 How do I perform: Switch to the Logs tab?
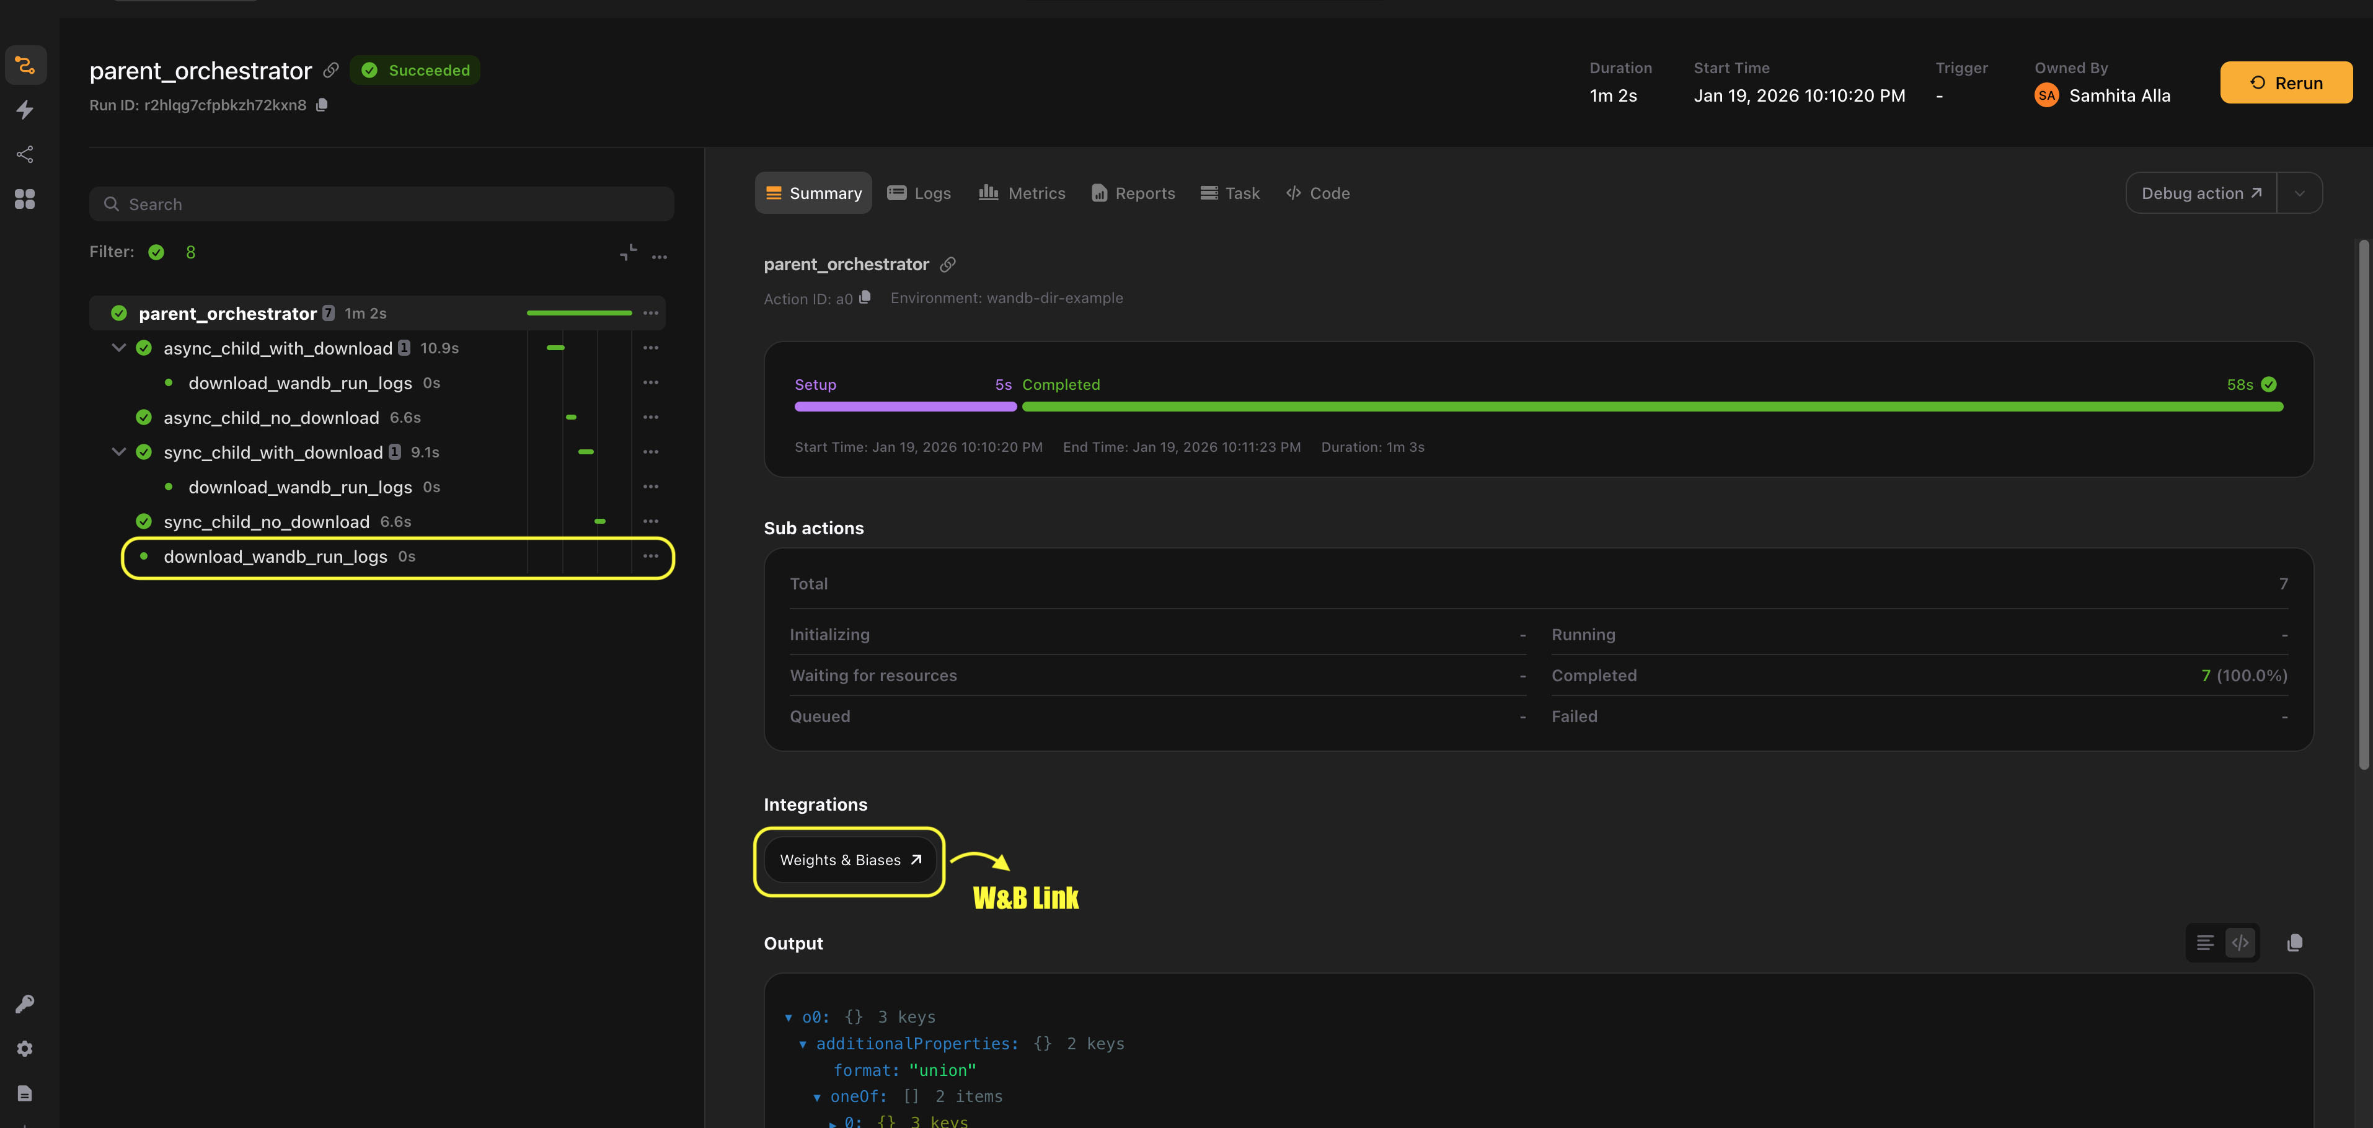pos(919,193)
